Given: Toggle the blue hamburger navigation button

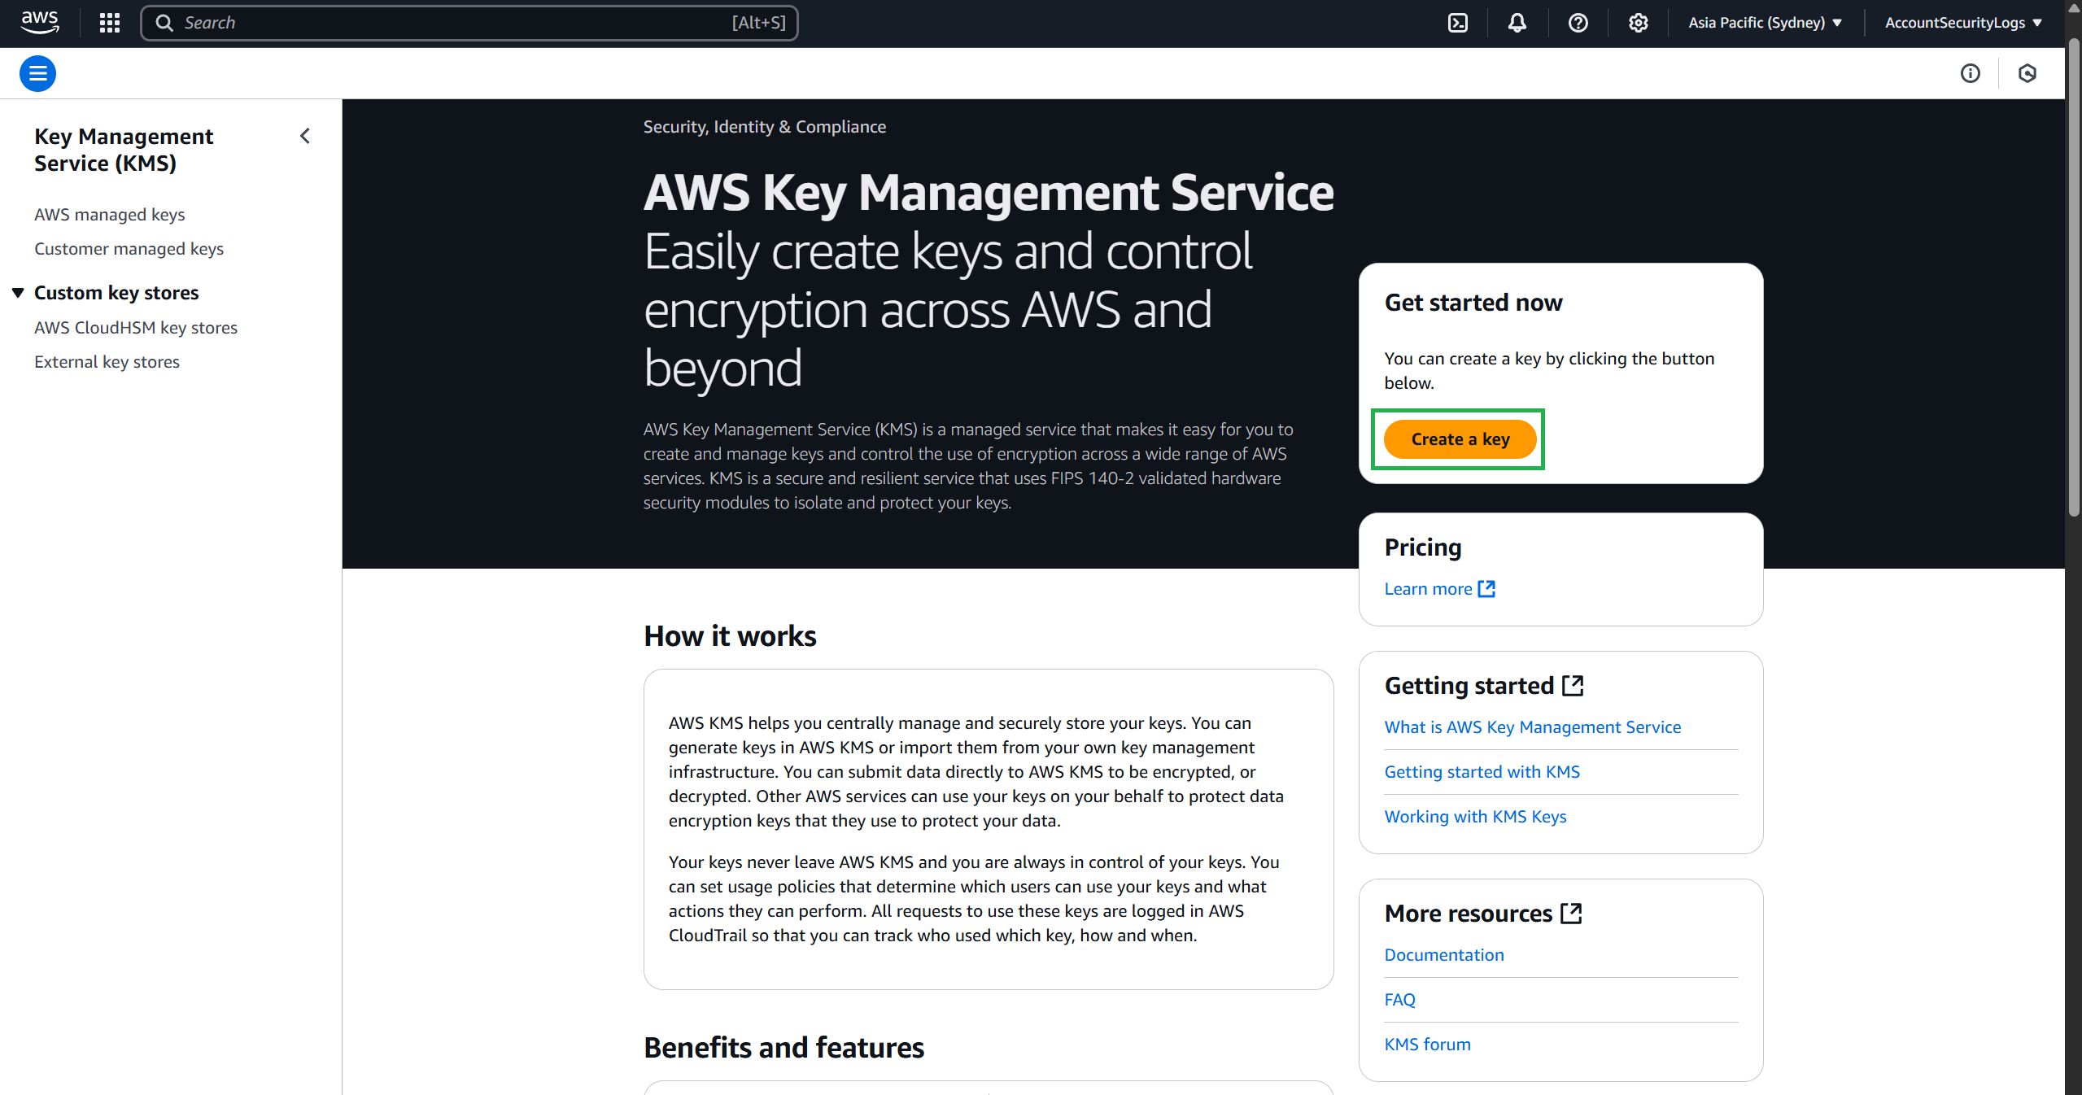Looking at the screenshot, I should tap(37, 74).
